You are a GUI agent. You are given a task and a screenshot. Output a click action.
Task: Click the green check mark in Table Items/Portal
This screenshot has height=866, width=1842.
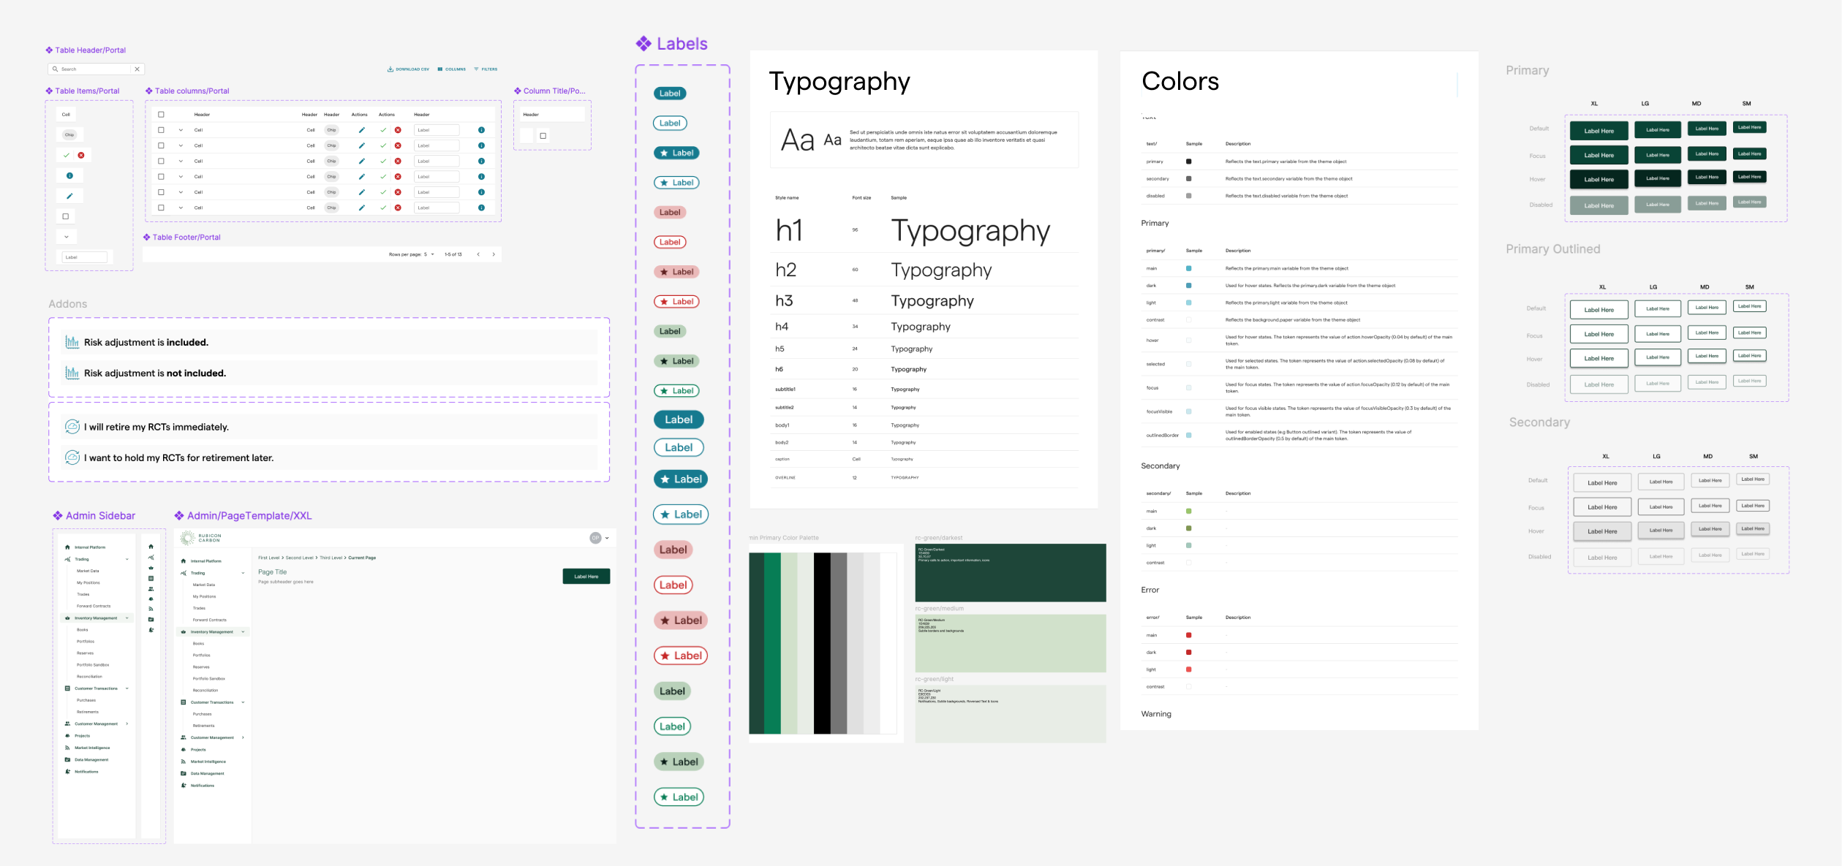[67, 155]
